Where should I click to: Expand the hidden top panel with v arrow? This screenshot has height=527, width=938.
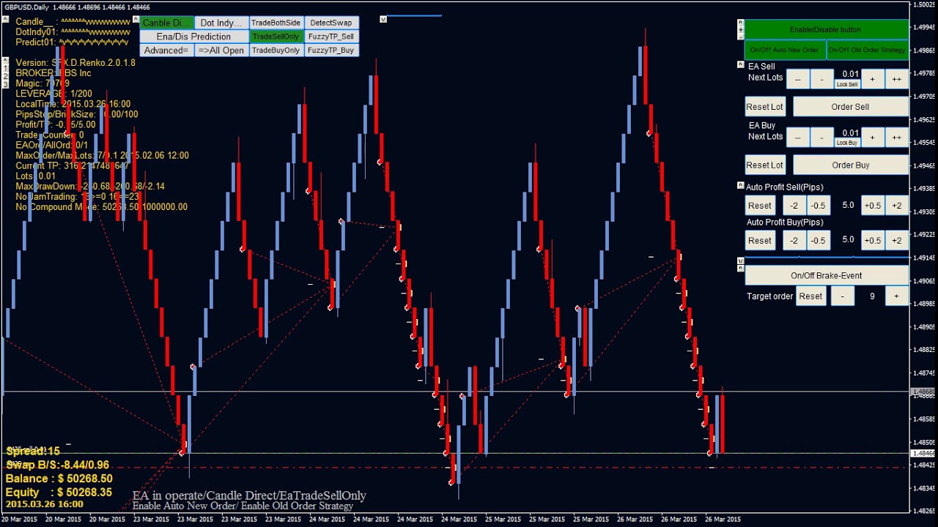(383, 20)
